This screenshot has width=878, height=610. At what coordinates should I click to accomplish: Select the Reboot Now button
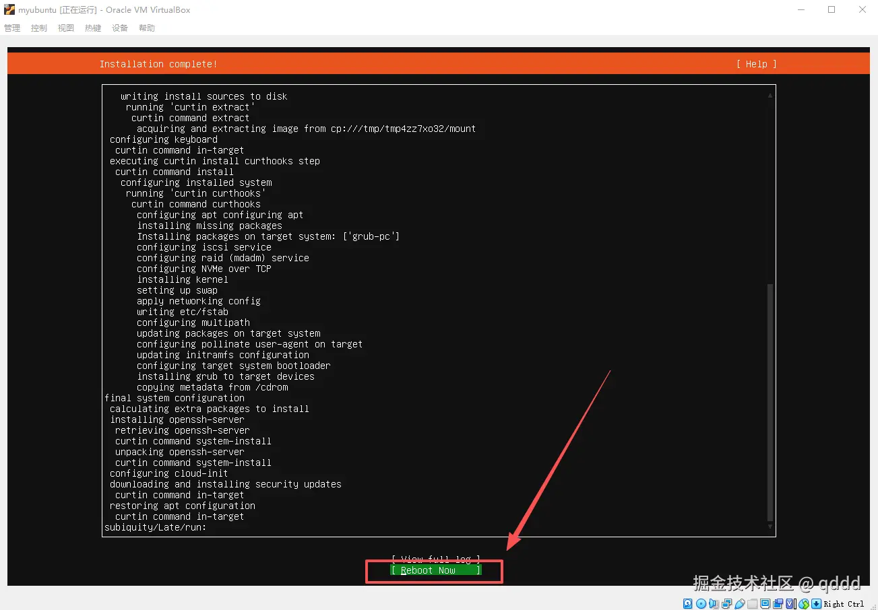[x=436, y=570]
